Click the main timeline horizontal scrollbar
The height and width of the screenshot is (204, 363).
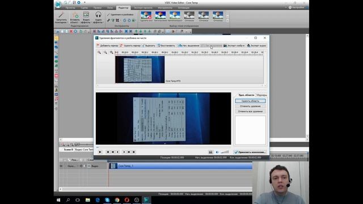tap(155, 189)
